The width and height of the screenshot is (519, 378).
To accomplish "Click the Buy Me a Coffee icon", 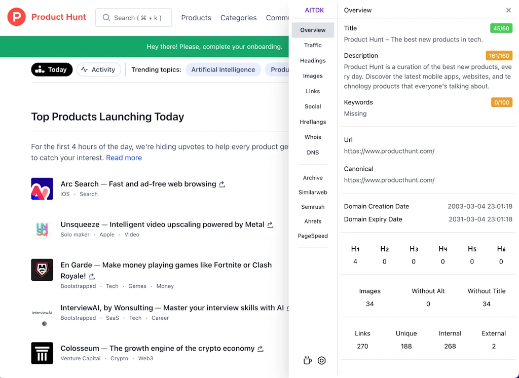I will (308, 360).
